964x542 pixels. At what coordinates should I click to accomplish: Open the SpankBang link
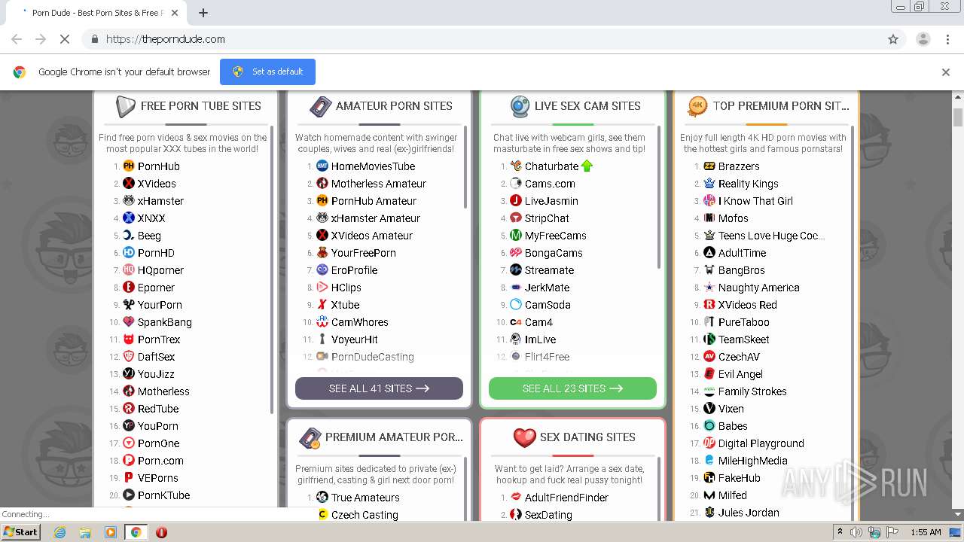[165, 322]
